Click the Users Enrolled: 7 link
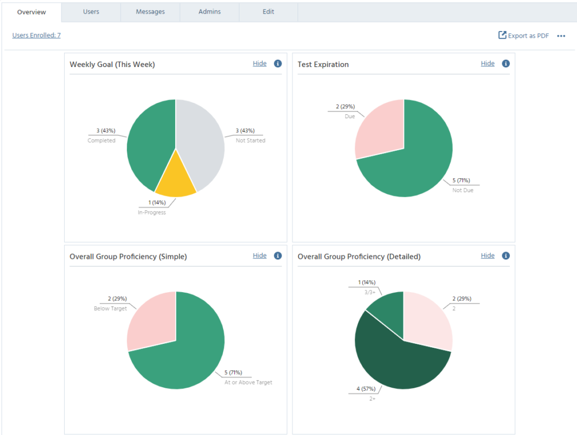Image resolution: width=577 pixels, height=435 pixels. [x=37, y=35]
